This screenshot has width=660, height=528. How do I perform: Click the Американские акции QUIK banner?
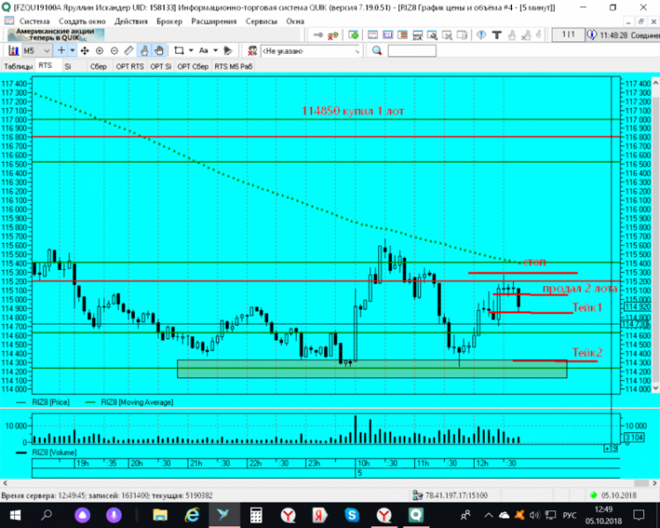click(56, 35)
